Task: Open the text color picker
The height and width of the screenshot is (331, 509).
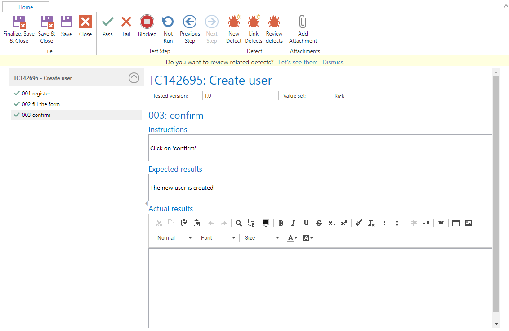Action: click(292, 238)
